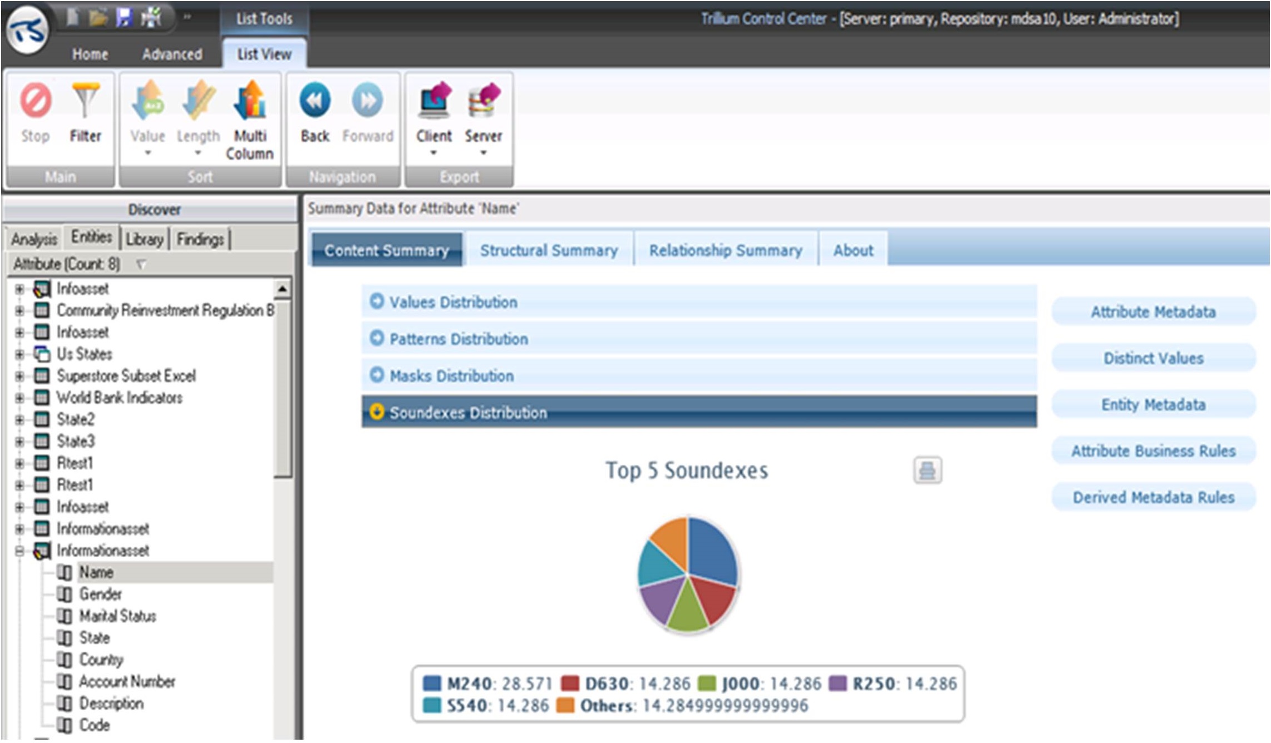The image size is (1271, 743).
Task: Switch to the Advanced ribbon tab
Action: (x=172, y=54)
